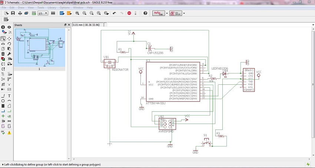Viewport: 315px width, 168px height.
Task: Select the Show (eye) tool
Action: click(x=9, y=27)
